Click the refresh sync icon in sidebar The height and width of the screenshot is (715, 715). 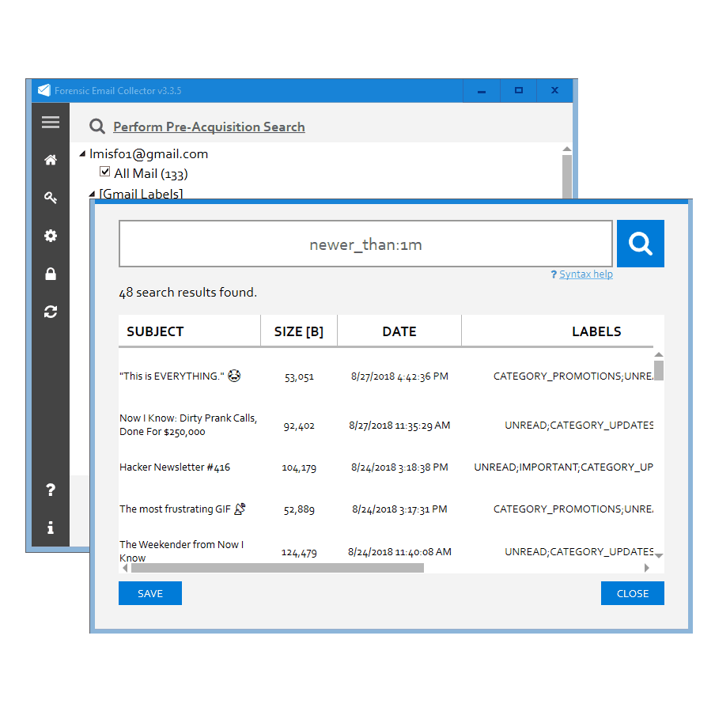pyautogui.click(x=51, y=312)
